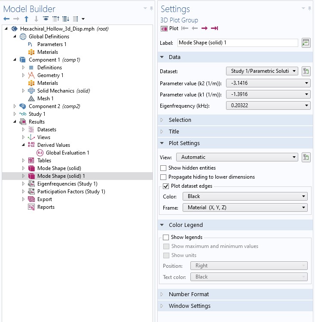This screenshot has height=322, width=315.
Task: Click the Plot Last arrow icon
Action: coord(214,28)
